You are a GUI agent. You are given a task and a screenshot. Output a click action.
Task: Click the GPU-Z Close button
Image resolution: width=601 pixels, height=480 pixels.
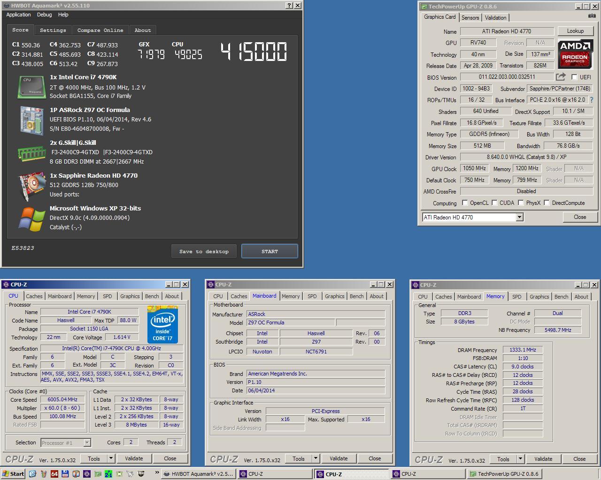580,217
